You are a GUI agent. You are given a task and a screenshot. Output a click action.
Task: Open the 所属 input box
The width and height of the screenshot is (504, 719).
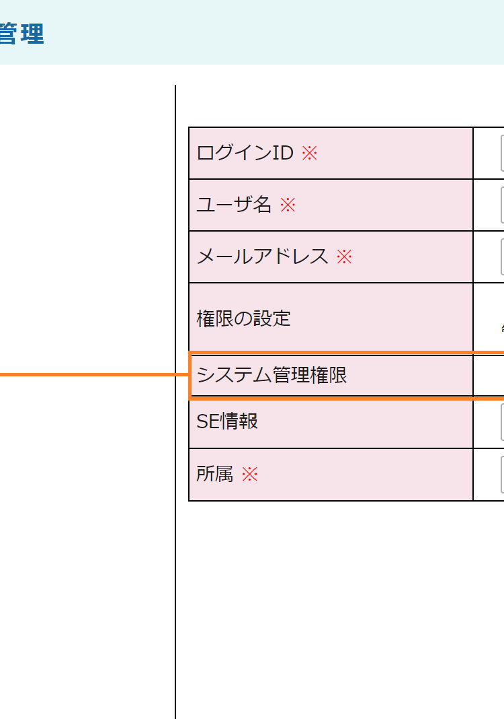pos(502,474)
